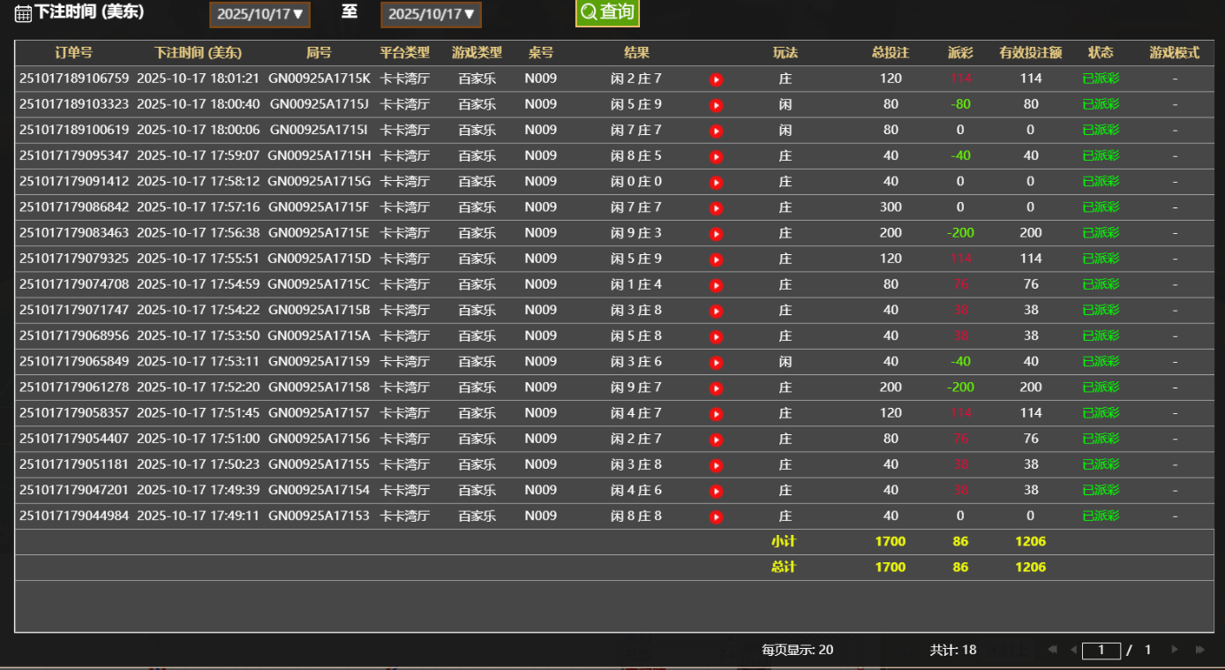Play replay of the 17:53:11 bet
The width and height of the screenshot is (1225, 670).
717,363
